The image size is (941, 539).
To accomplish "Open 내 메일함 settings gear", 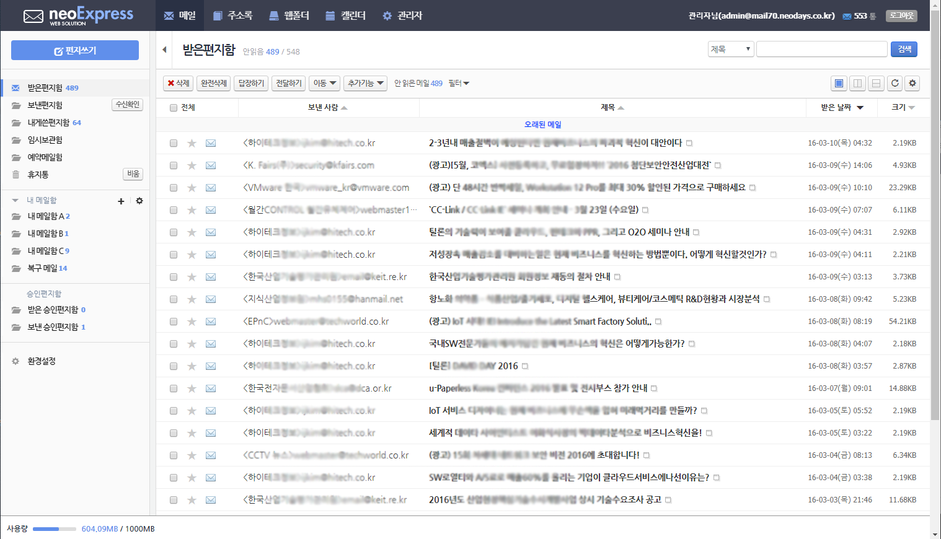I will click(x=139, y=201).
